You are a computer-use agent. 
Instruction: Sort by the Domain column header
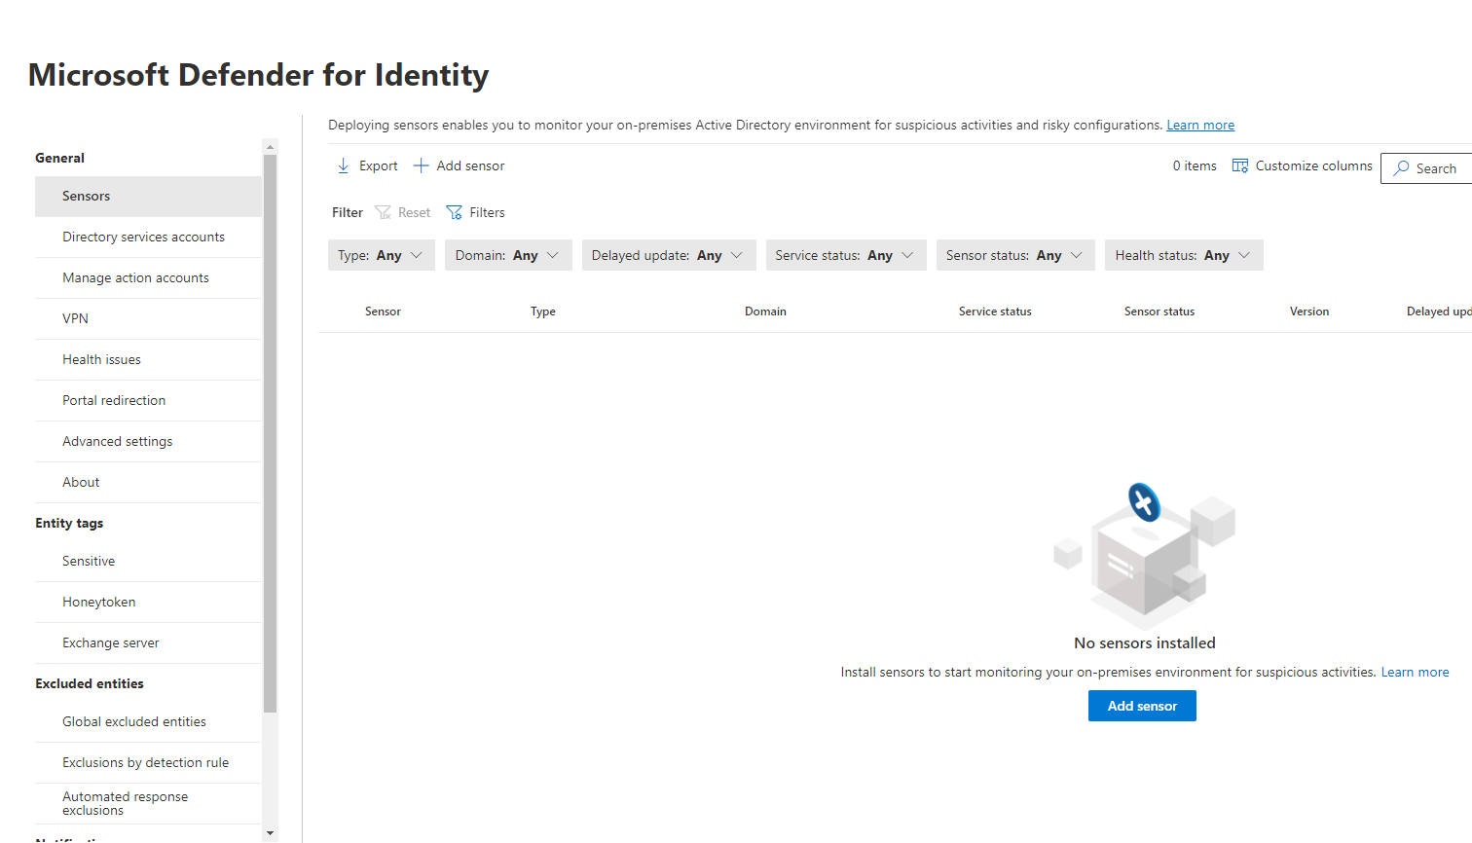(x=765, y=312)
